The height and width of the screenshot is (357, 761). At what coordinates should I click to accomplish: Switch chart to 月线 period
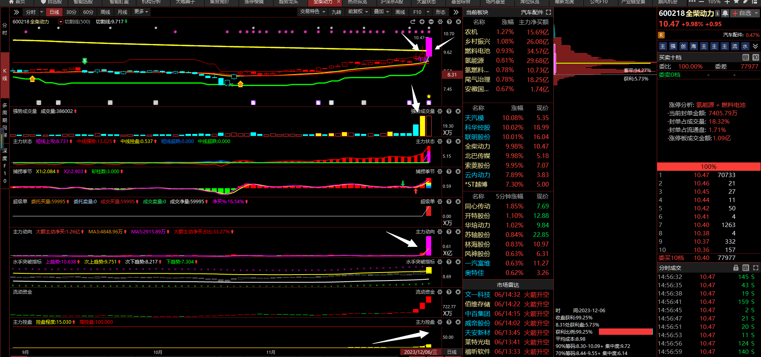click(x=122, y=12)
